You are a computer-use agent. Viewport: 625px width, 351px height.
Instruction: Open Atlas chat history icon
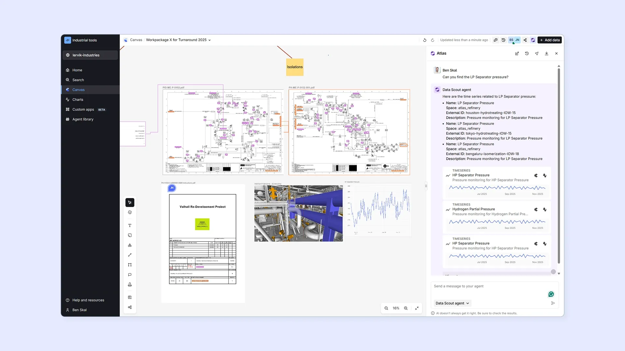[x=527, y=53]
